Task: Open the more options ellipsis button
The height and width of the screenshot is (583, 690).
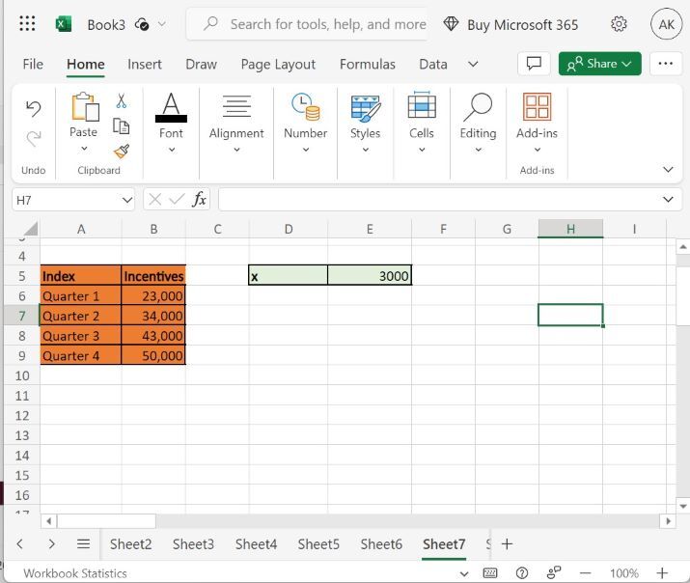Action: coord(665,64)
